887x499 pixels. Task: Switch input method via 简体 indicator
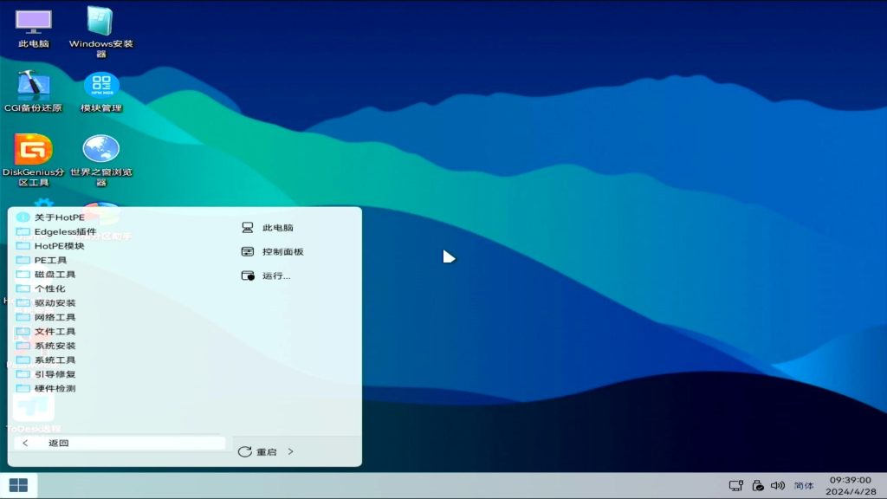[803, 485]
